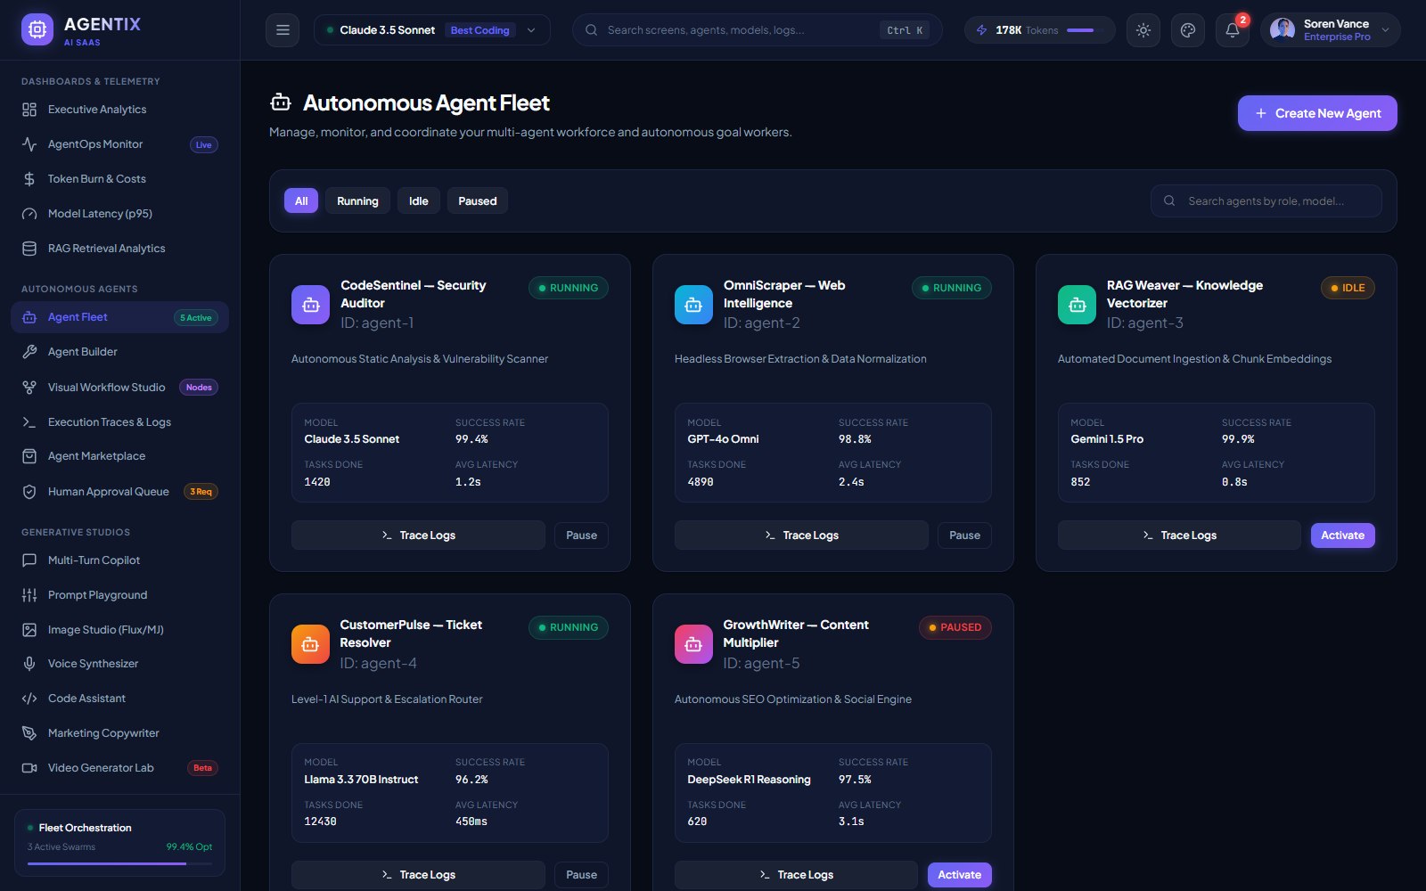Open Execution Traces & Logs page
Viewport: 1426px width, 891px height.
click(x=119, y=422)
